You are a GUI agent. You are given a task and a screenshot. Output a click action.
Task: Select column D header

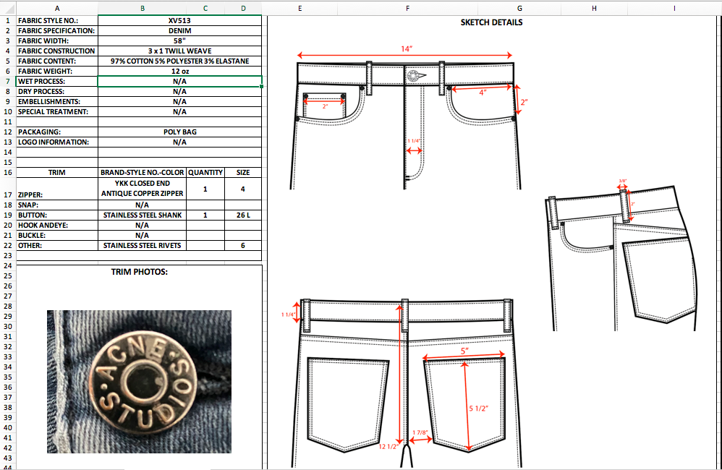(x=243, y=8)
